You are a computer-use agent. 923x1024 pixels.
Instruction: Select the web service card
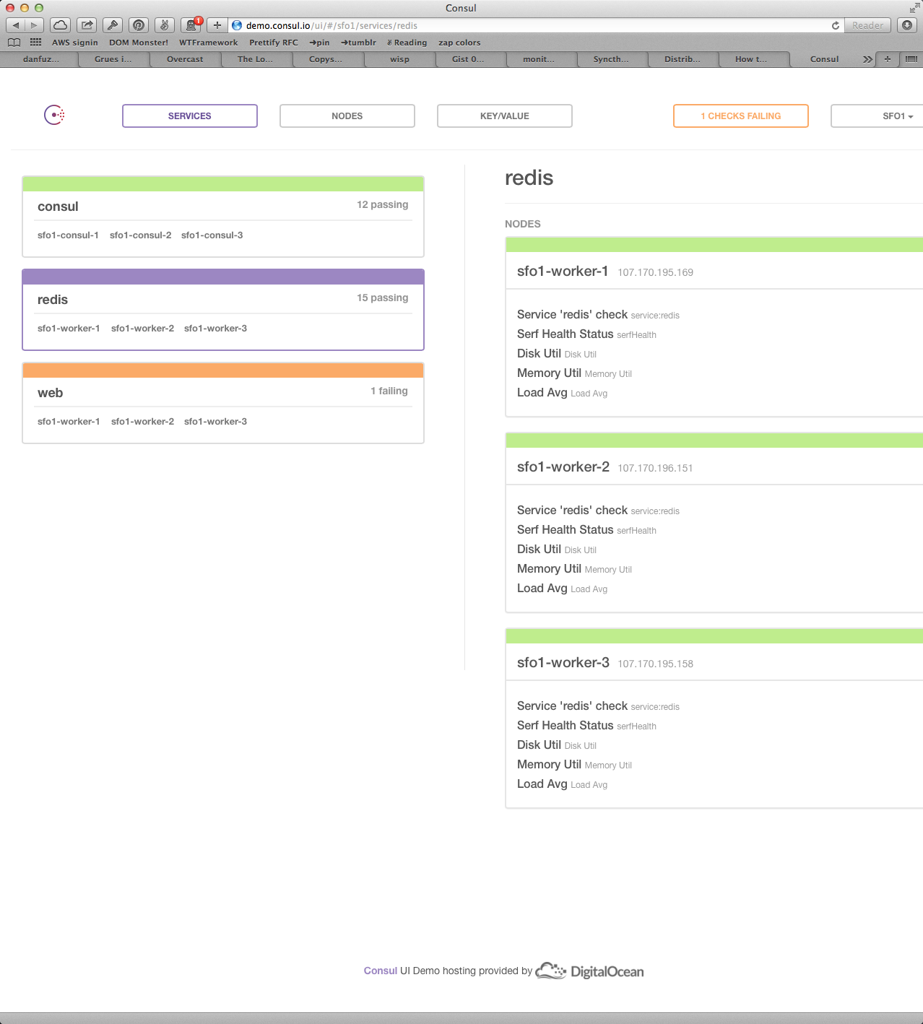[x=222, y=403]
